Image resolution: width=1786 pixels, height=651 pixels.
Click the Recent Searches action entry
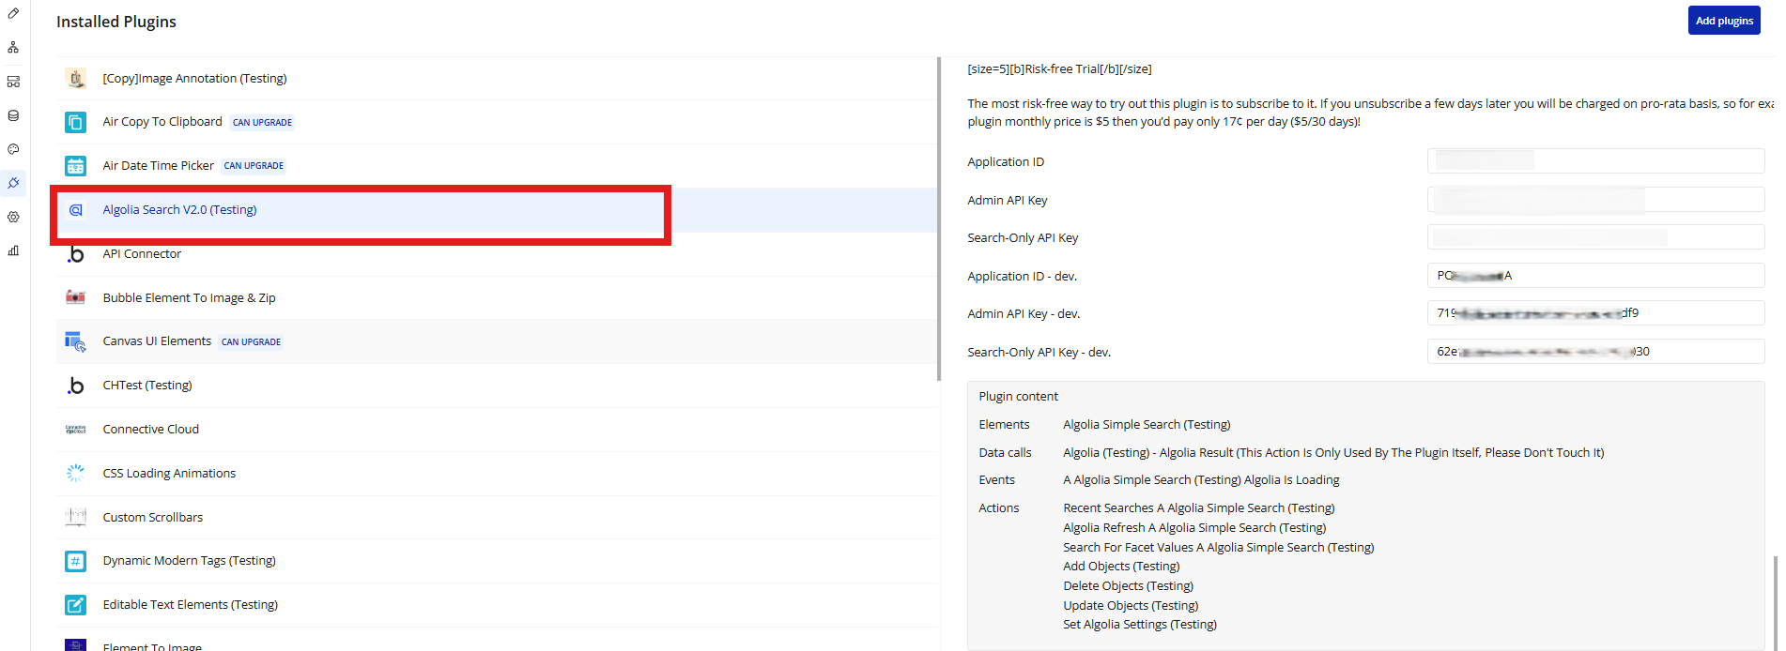1198,508
